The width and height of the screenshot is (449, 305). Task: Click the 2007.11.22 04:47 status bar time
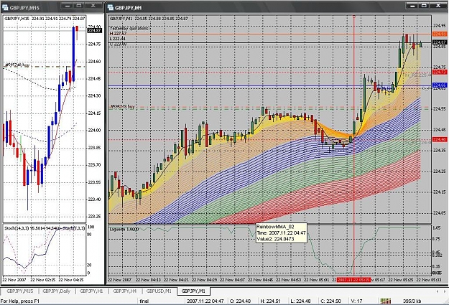[x=205, y=301]
